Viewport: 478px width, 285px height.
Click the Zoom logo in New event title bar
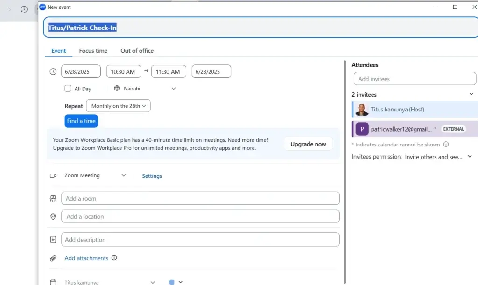point(42,7)
